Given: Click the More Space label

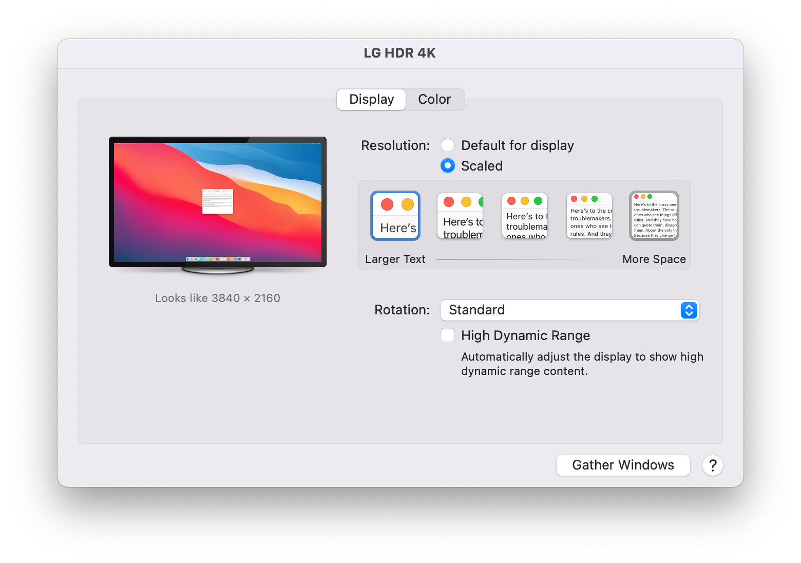Looking at the screenshot, I should point(654,259).
